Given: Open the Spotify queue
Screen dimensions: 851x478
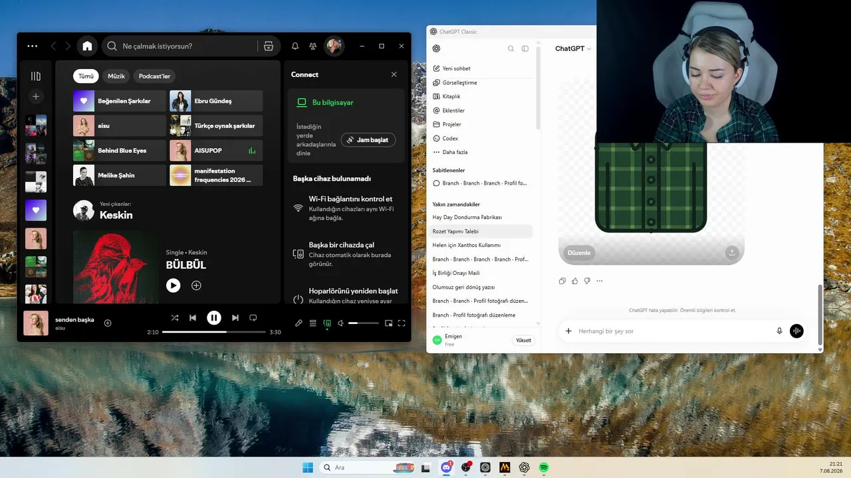Looking at the screenshot, I should (x=312, y=323).
